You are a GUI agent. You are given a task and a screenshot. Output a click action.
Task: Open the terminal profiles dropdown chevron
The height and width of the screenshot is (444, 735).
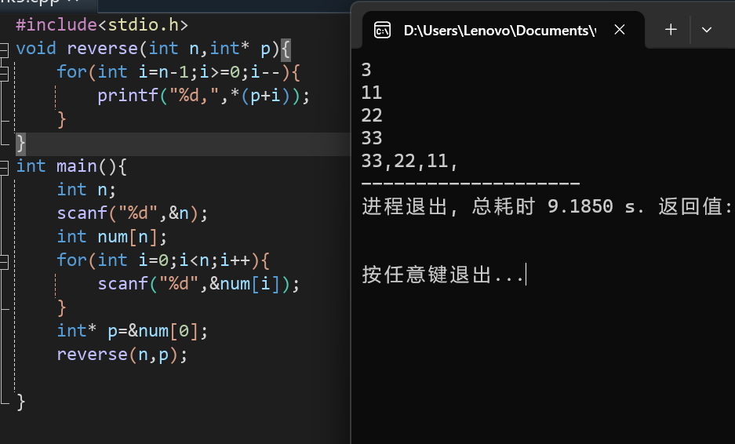coord(707,30)
